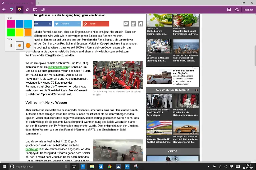Pick the yellow highlighter color

20,32
